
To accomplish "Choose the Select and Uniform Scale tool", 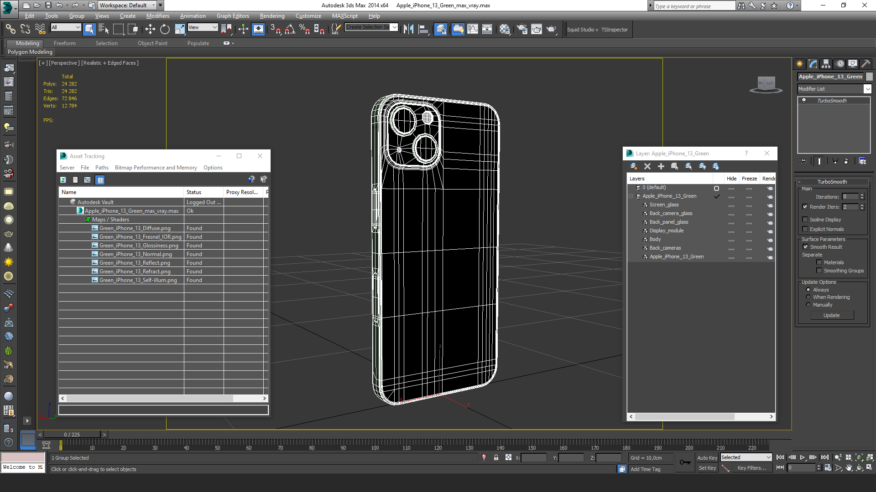I will click(x=180, y=29).
